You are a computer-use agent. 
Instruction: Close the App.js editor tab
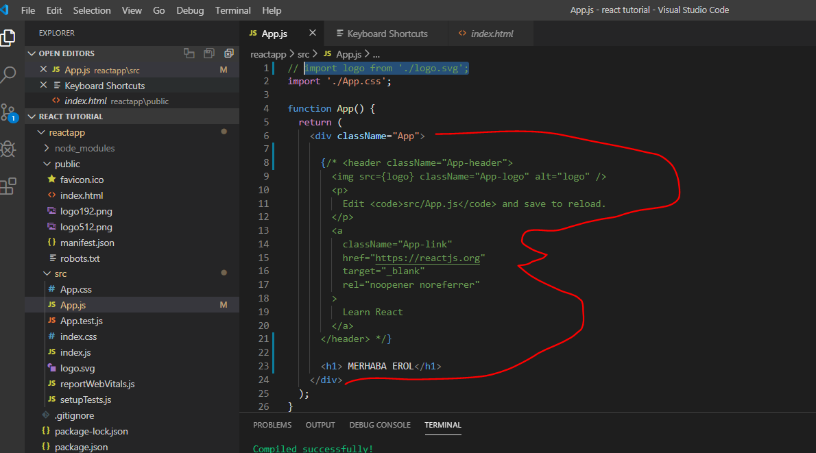point(313,33)
